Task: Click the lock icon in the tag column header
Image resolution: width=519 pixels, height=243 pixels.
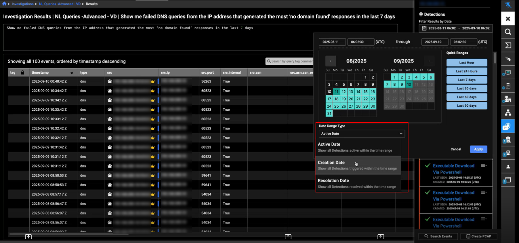Action: [x=23, y=72]
